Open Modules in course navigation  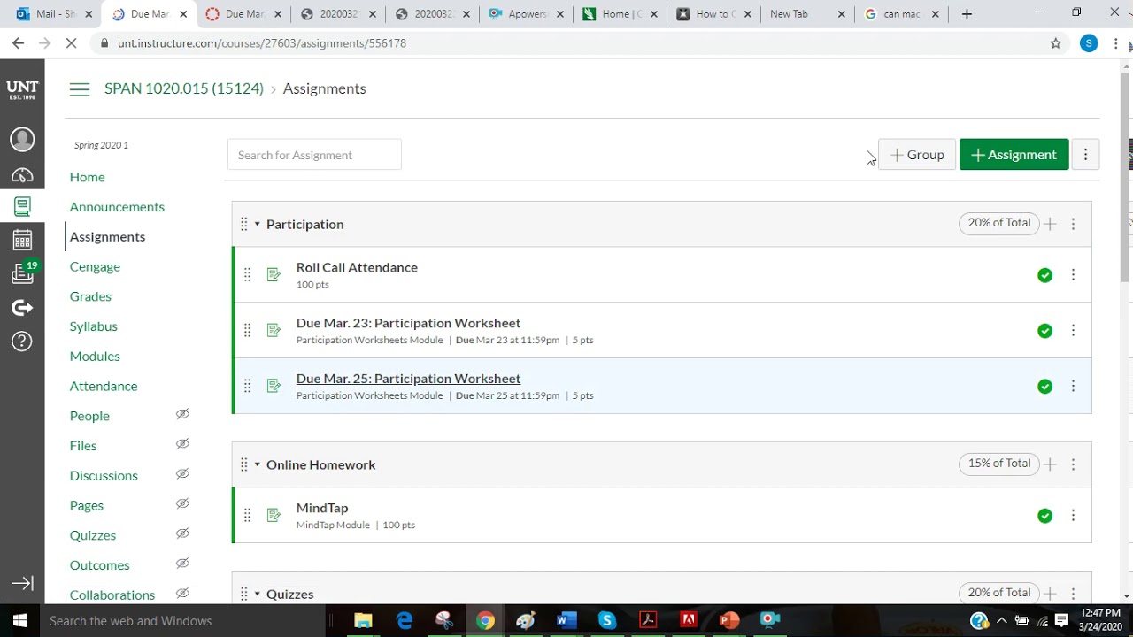[x=95, y=356]
